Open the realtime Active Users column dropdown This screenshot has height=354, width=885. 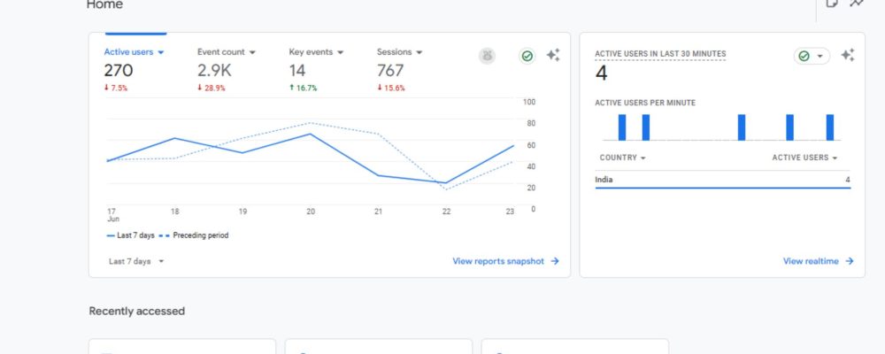pyautogui.click(x=804, y=158)
